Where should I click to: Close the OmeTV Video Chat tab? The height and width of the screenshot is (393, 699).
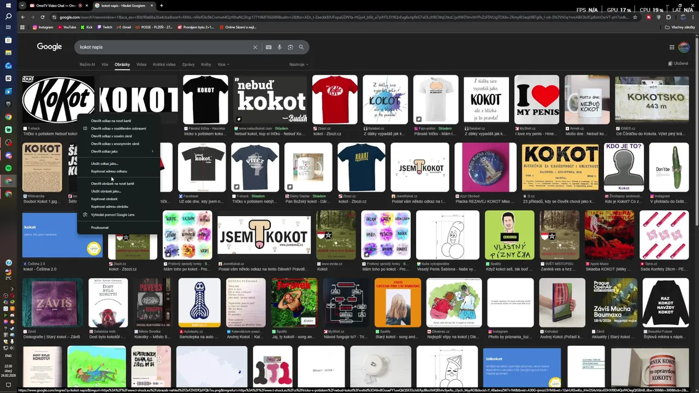coord(87,5)
